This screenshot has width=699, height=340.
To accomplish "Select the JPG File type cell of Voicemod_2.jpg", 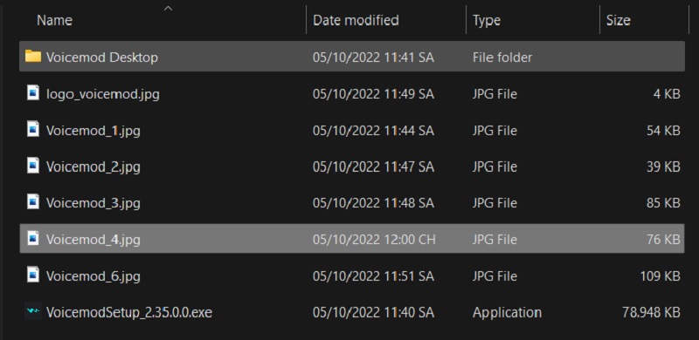I will (x=495, y=167).
